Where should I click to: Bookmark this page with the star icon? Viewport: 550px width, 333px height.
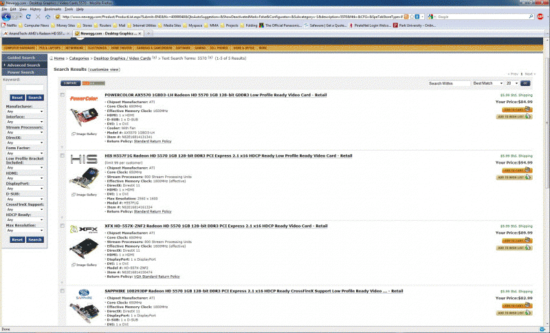pyautogui.click(x=412, y=17)
